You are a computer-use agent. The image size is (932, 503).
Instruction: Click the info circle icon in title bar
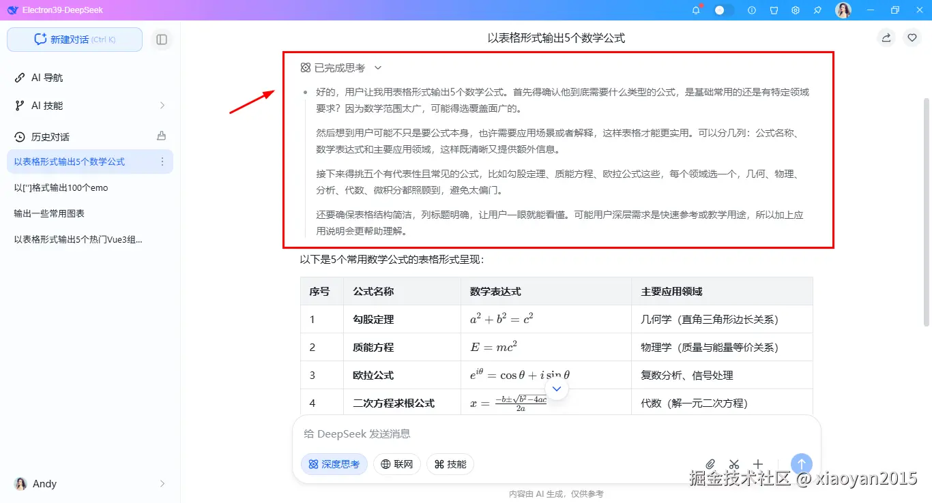(x=752, y=10)
